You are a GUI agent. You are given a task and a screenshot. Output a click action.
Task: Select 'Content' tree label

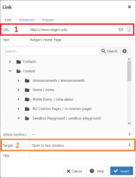tap(29, 71)
